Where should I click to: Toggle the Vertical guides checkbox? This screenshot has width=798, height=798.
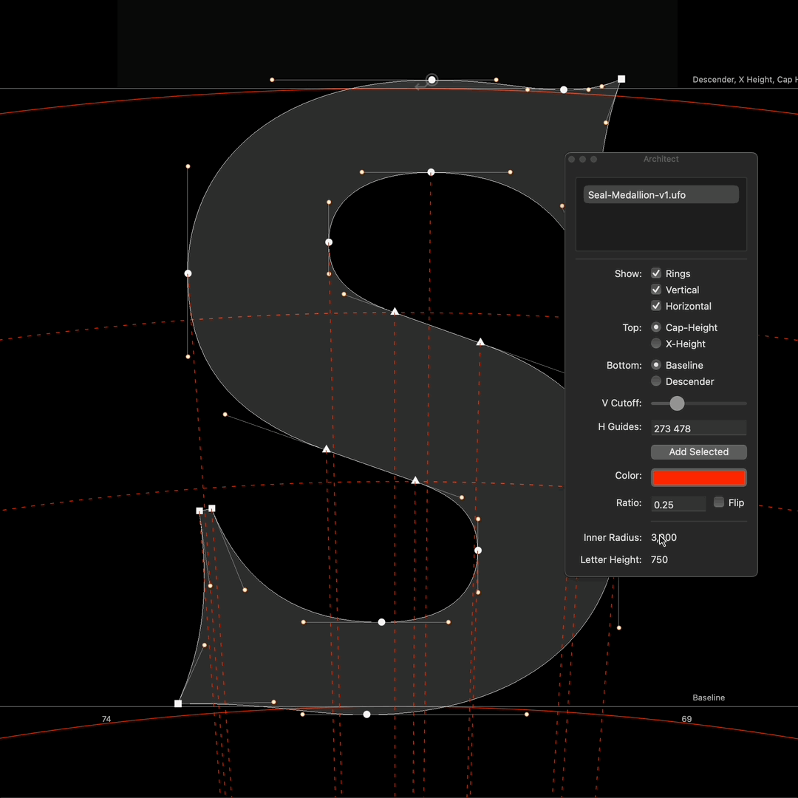pos(656,290)
